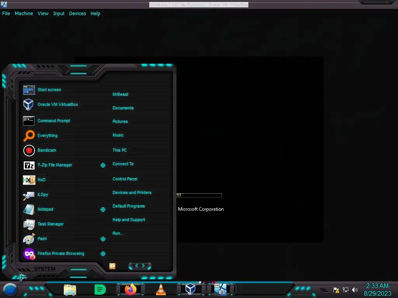Click the orange alert icon in start menu
This screenshot has height=298, width=398.
[112, 266]
